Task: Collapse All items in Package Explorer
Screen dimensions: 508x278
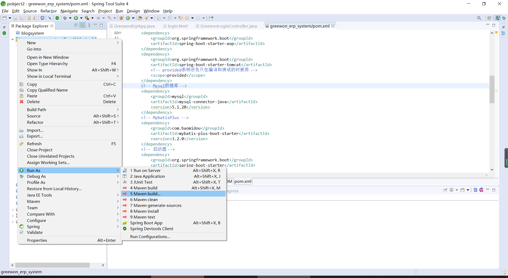Action: click(76, 25)
